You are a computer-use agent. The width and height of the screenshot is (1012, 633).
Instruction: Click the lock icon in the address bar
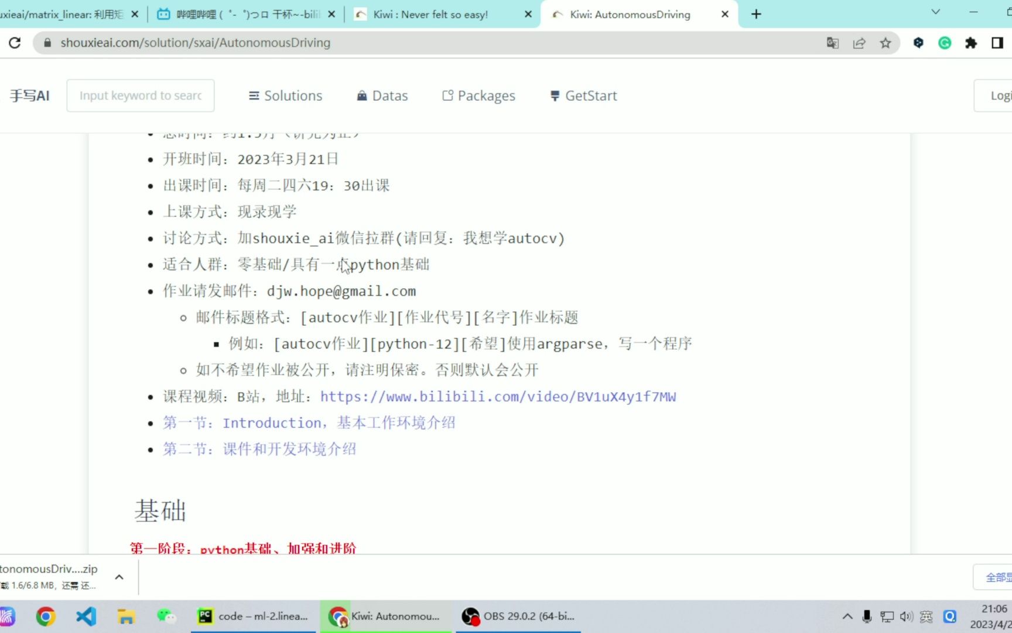(x=47, y=43)
